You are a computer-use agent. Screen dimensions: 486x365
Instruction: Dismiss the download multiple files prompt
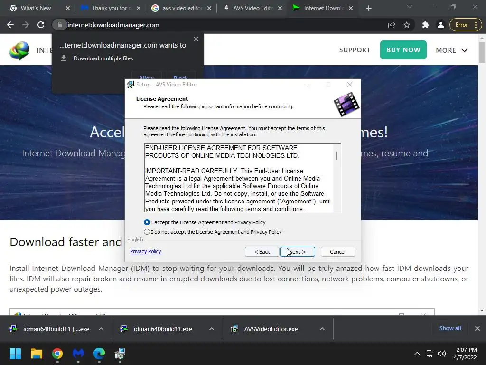pyautogui.click(x=196, y=39)
